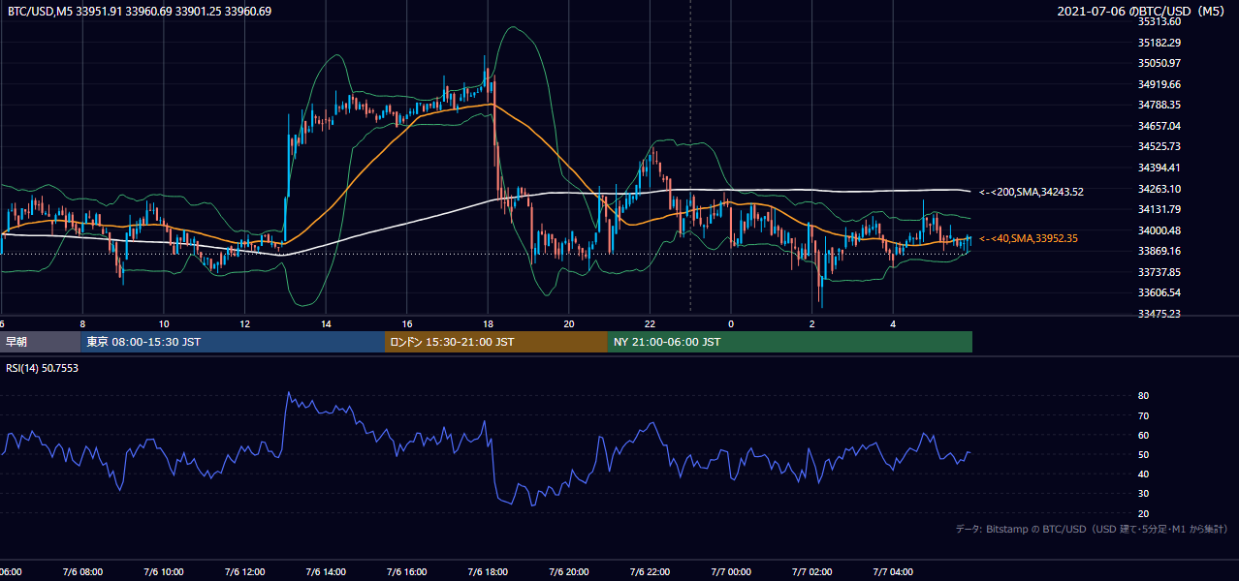Click the 7/7 00:00 time axis label
The height and width of the screenshot is (581, 1239).
tap(731, 572)
